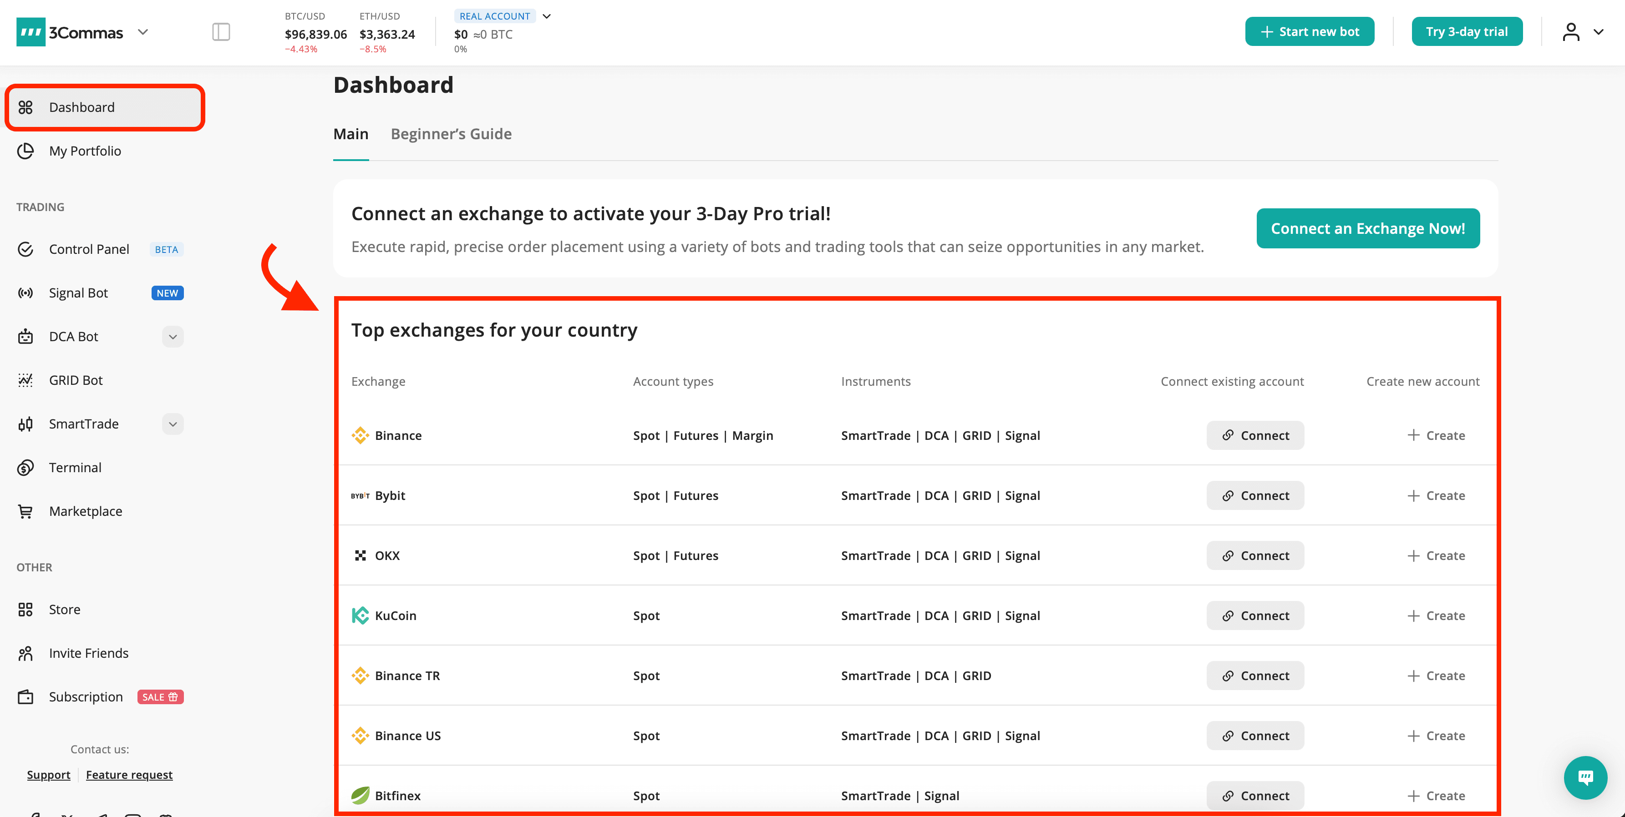Select the Main dashboard tab
The height and width of the screenshot is (817, 1625).
(x=351, y=134)
